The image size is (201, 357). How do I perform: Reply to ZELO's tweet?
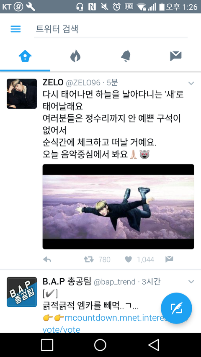pos(47,259)
